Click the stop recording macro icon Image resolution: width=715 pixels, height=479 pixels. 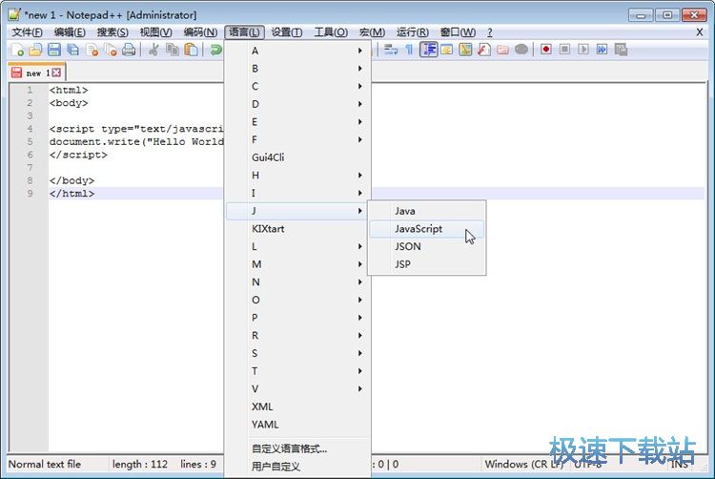pyautogui.click(x=564, y=50)
